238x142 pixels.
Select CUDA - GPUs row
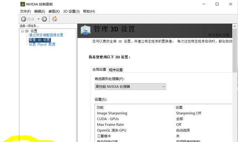[x=108, y=119]
